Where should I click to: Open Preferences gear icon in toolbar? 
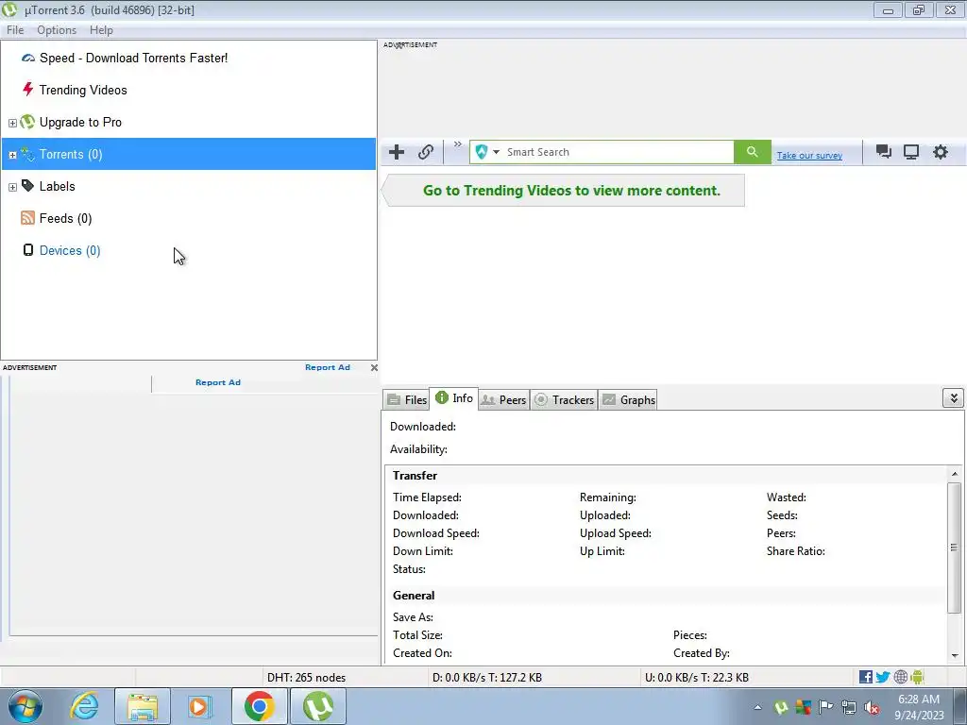coord(940,152)
